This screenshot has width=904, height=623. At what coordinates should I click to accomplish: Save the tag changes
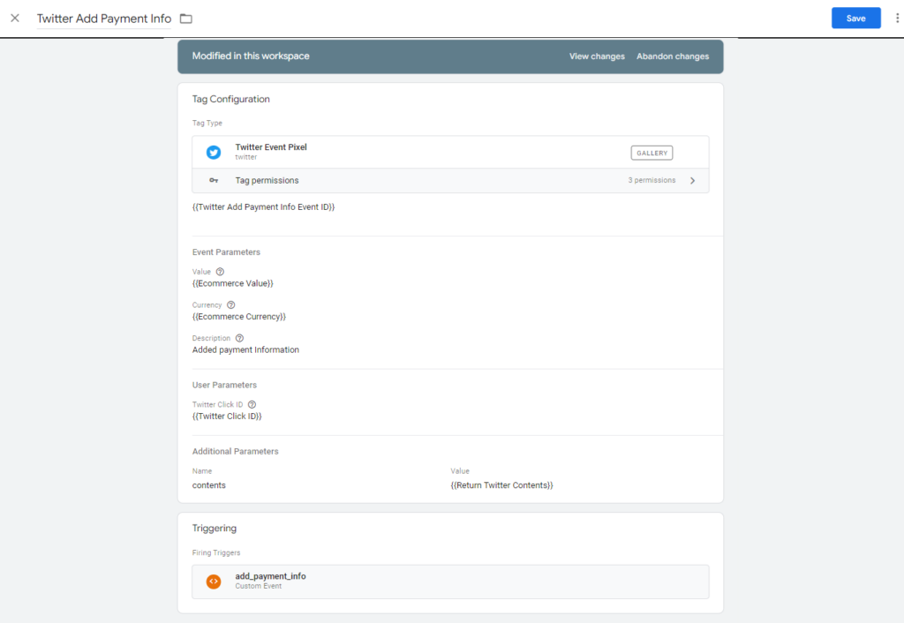pos(855,19)
